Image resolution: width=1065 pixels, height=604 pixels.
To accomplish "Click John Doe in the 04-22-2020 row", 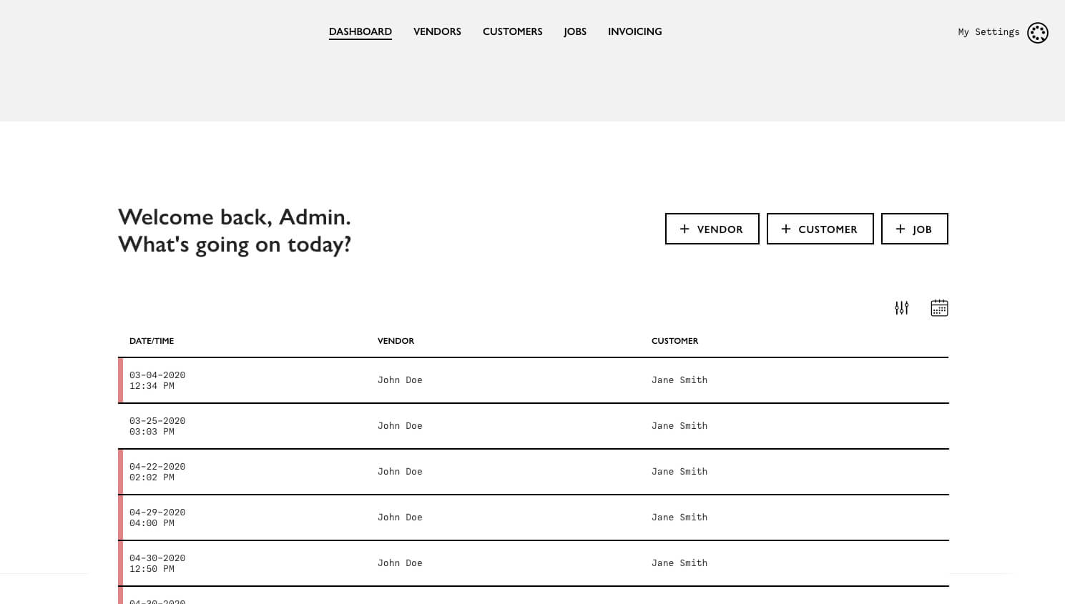I will tap(400, 472).
